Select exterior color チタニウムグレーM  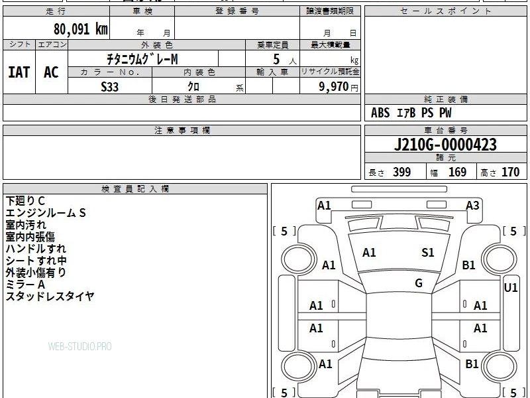pos(142,59)
